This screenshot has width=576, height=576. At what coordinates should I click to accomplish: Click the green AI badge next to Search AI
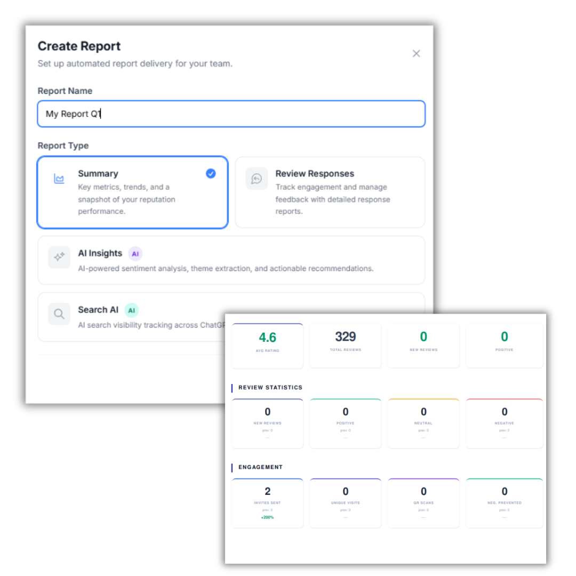pos(131,310)
